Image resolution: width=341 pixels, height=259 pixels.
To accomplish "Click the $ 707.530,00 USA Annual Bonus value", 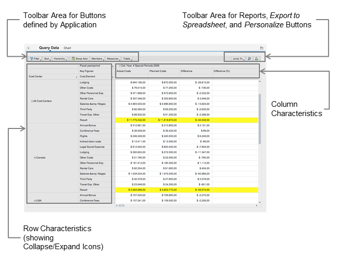I will (132, 196).
